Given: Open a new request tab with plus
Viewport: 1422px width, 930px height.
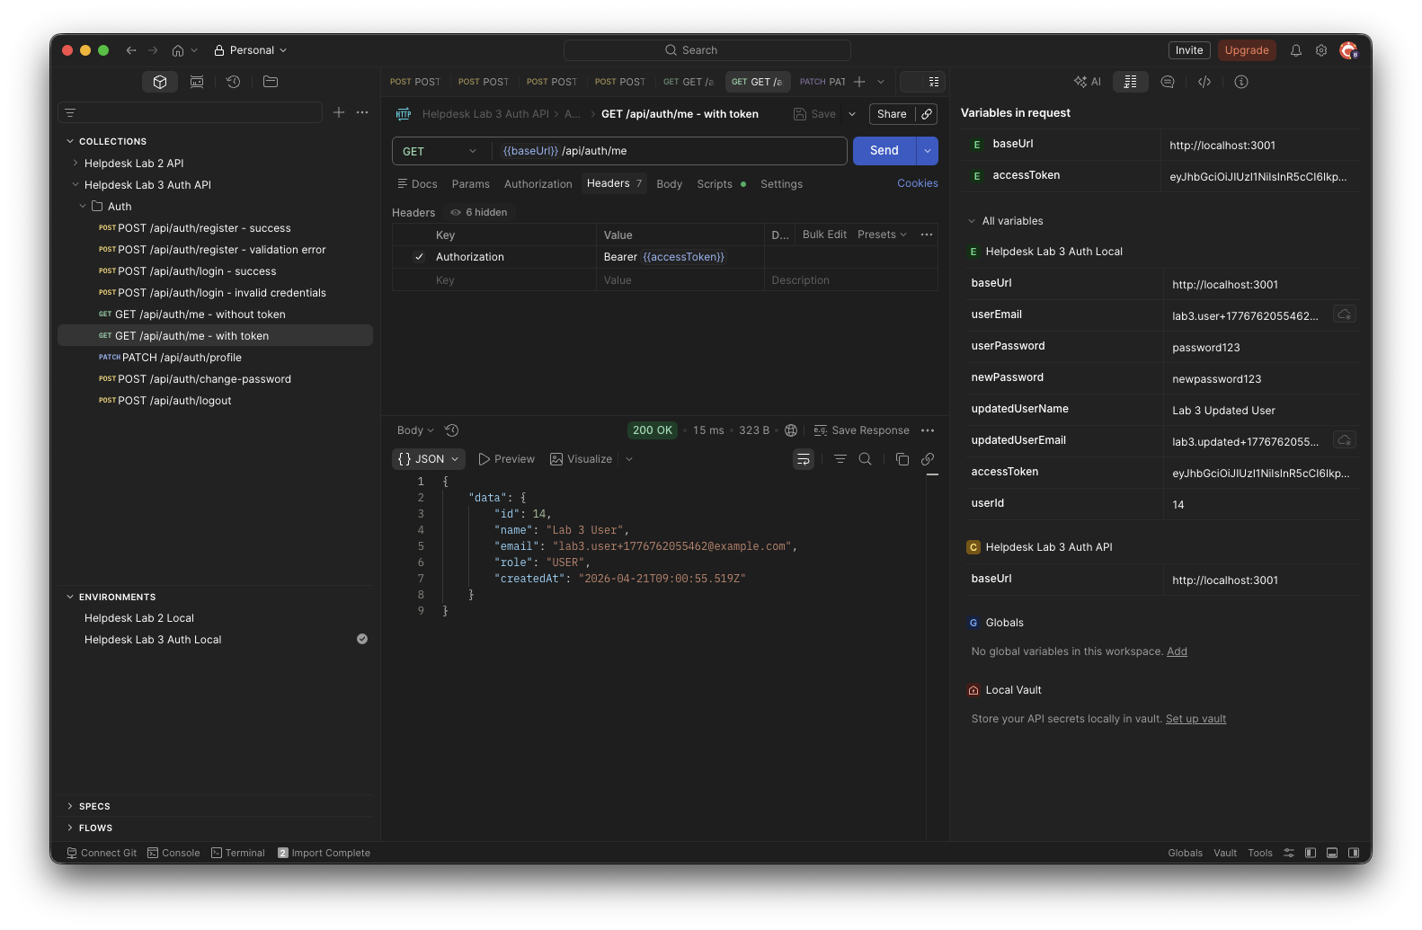Looking at the screenshot, I should pyautogui.click(x=859, y=82).
